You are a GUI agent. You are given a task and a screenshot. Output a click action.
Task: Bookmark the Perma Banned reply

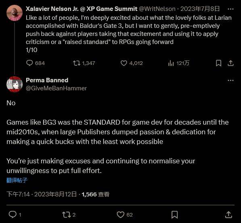(x=175, y=215)
